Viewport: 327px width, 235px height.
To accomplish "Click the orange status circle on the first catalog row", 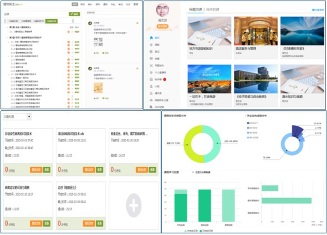I will [68, 31].
